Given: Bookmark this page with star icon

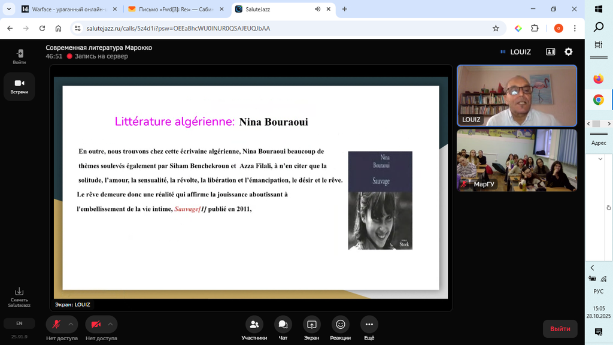Looking at the screenshot, I should 496,28.
